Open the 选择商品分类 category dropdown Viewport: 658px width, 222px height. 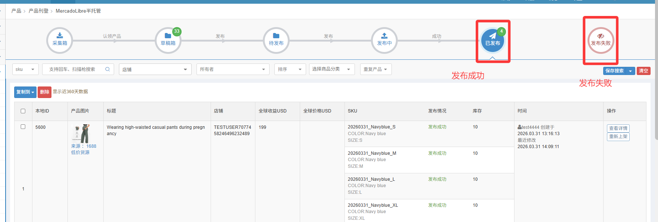click(x=331, y=69)
